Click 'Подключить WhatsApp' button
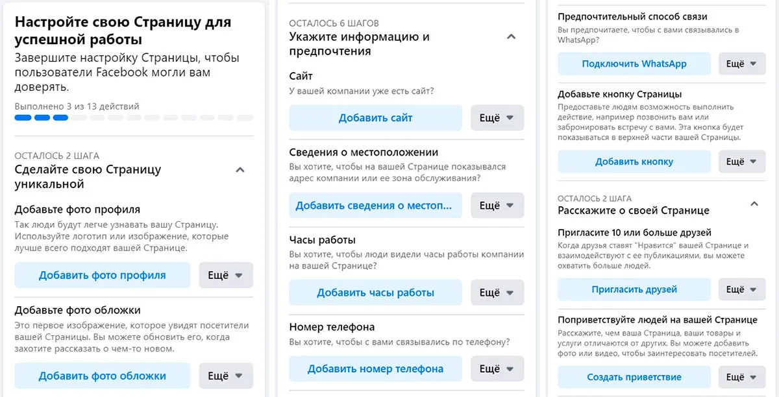The height and width of the screenshot is (397, 779). click(x=634, y=64)
